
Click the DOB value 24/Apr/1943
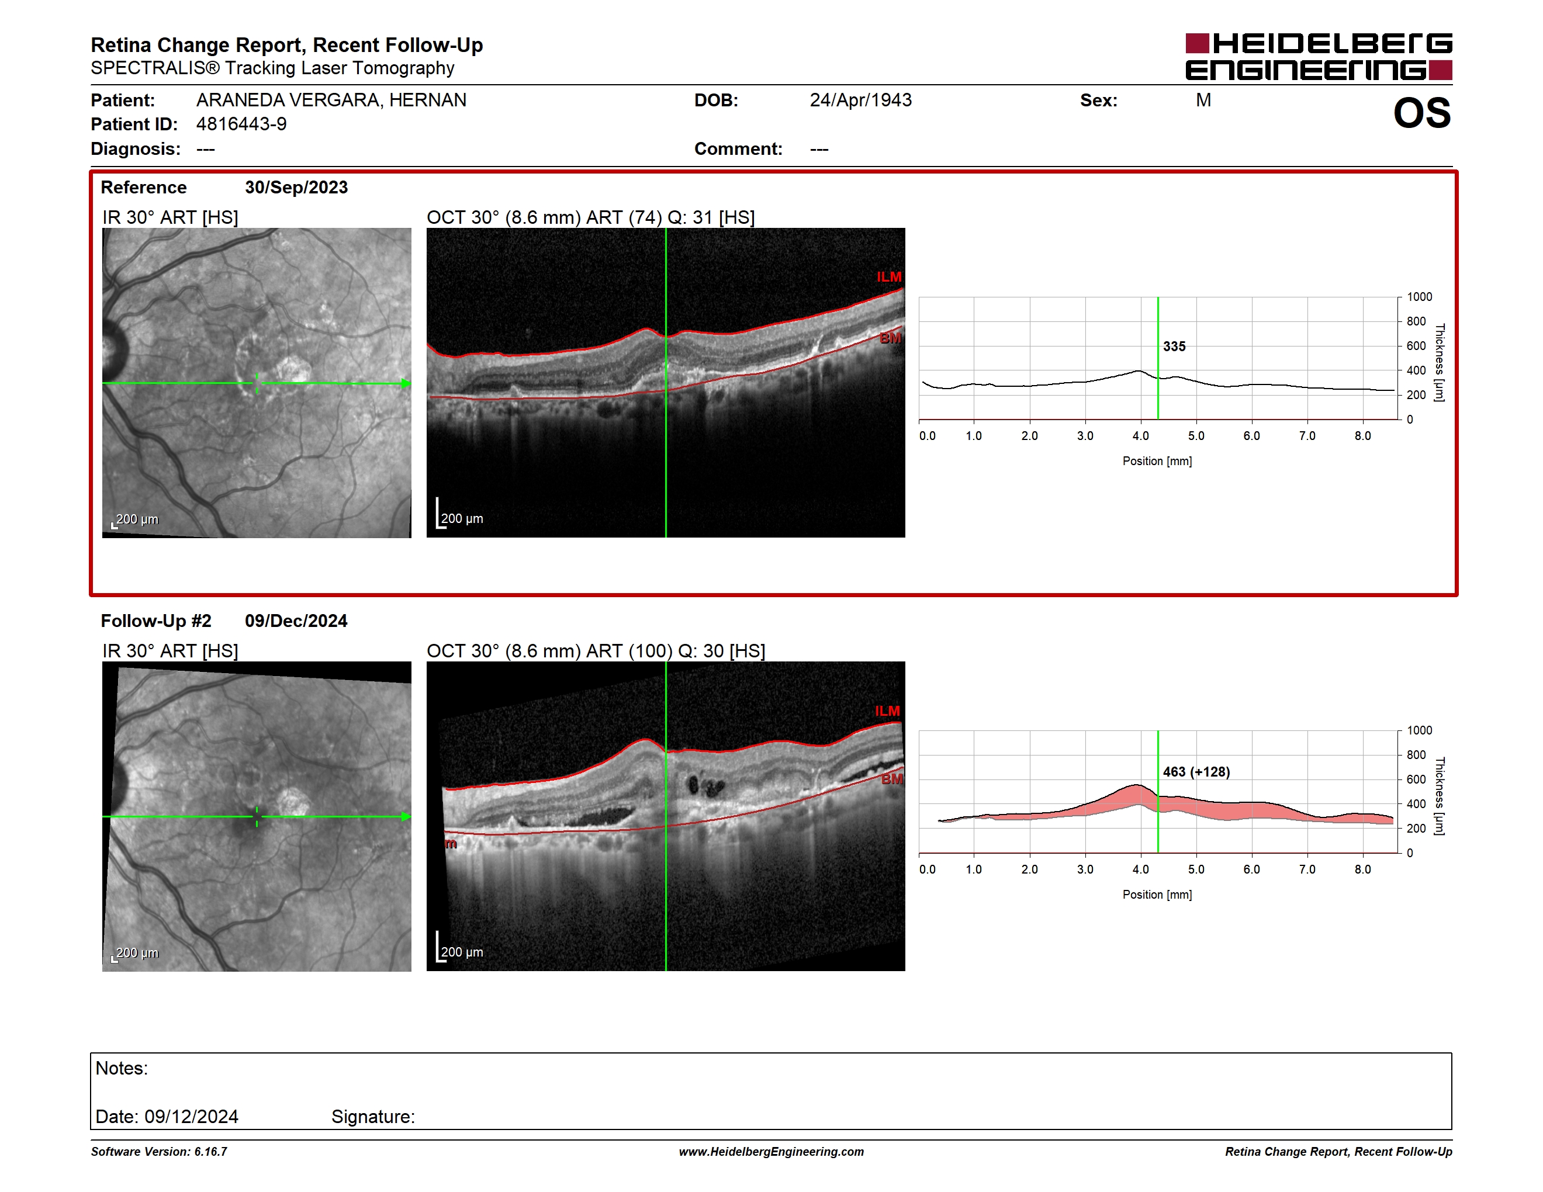[860, 101]
